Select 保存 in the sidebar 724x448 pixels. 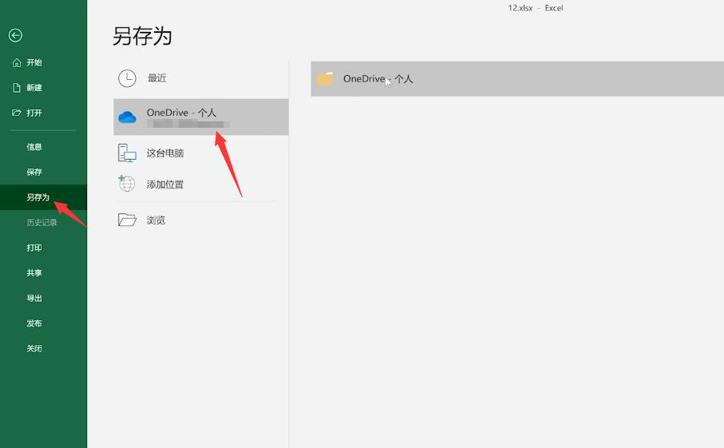pos(34,172)
